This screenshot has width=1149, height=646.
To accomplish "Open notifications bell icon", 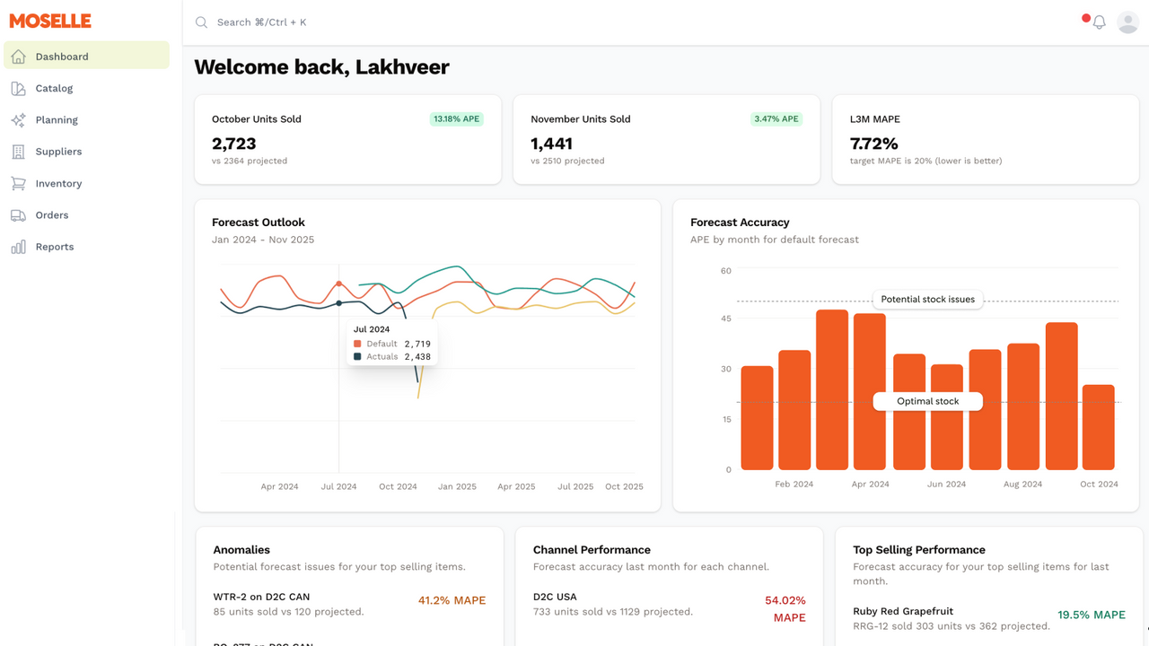I will pos(1099,22).
